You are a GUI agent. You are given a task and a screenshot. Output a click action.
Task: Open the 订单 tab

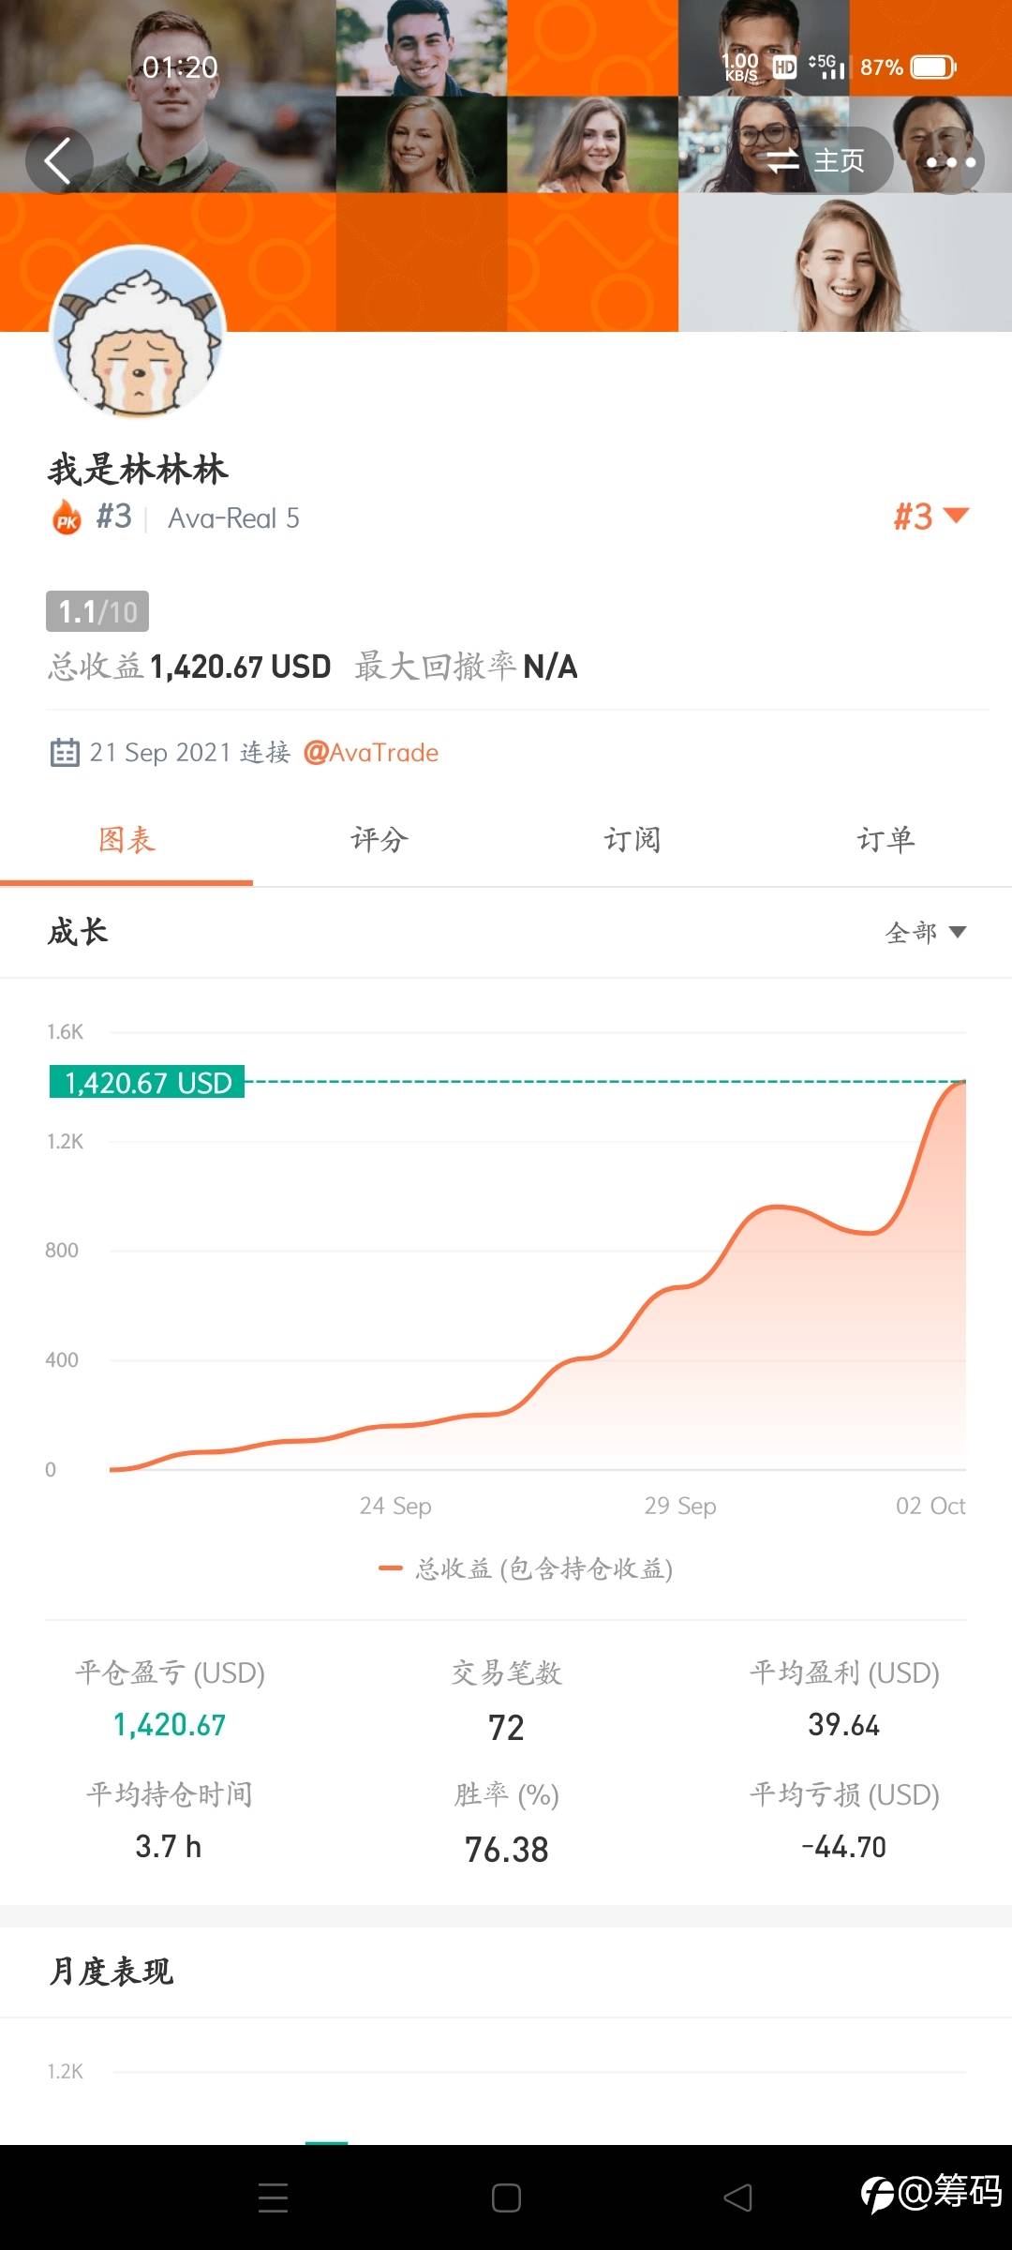[x=885, y=840]
